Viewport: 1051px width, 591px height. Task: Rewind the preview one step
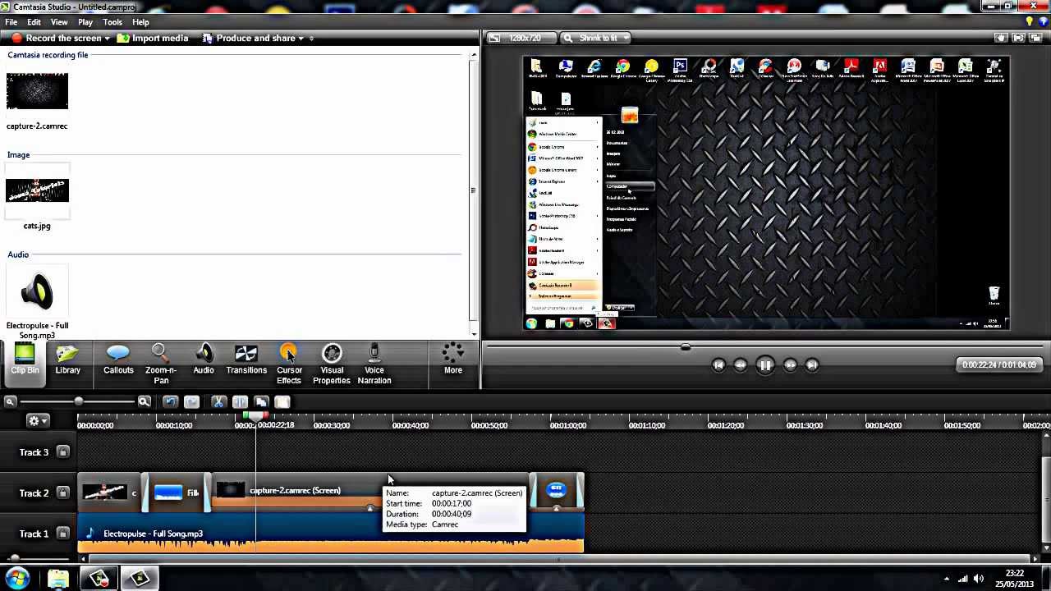tap(741, 365)
